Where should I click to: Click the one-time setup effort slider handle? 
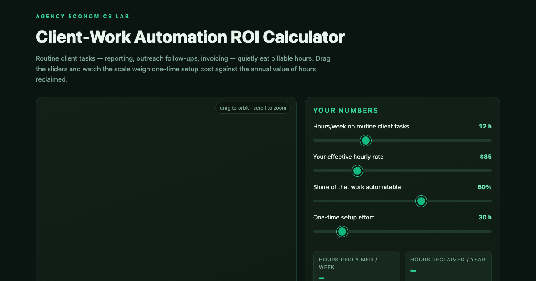342,231
